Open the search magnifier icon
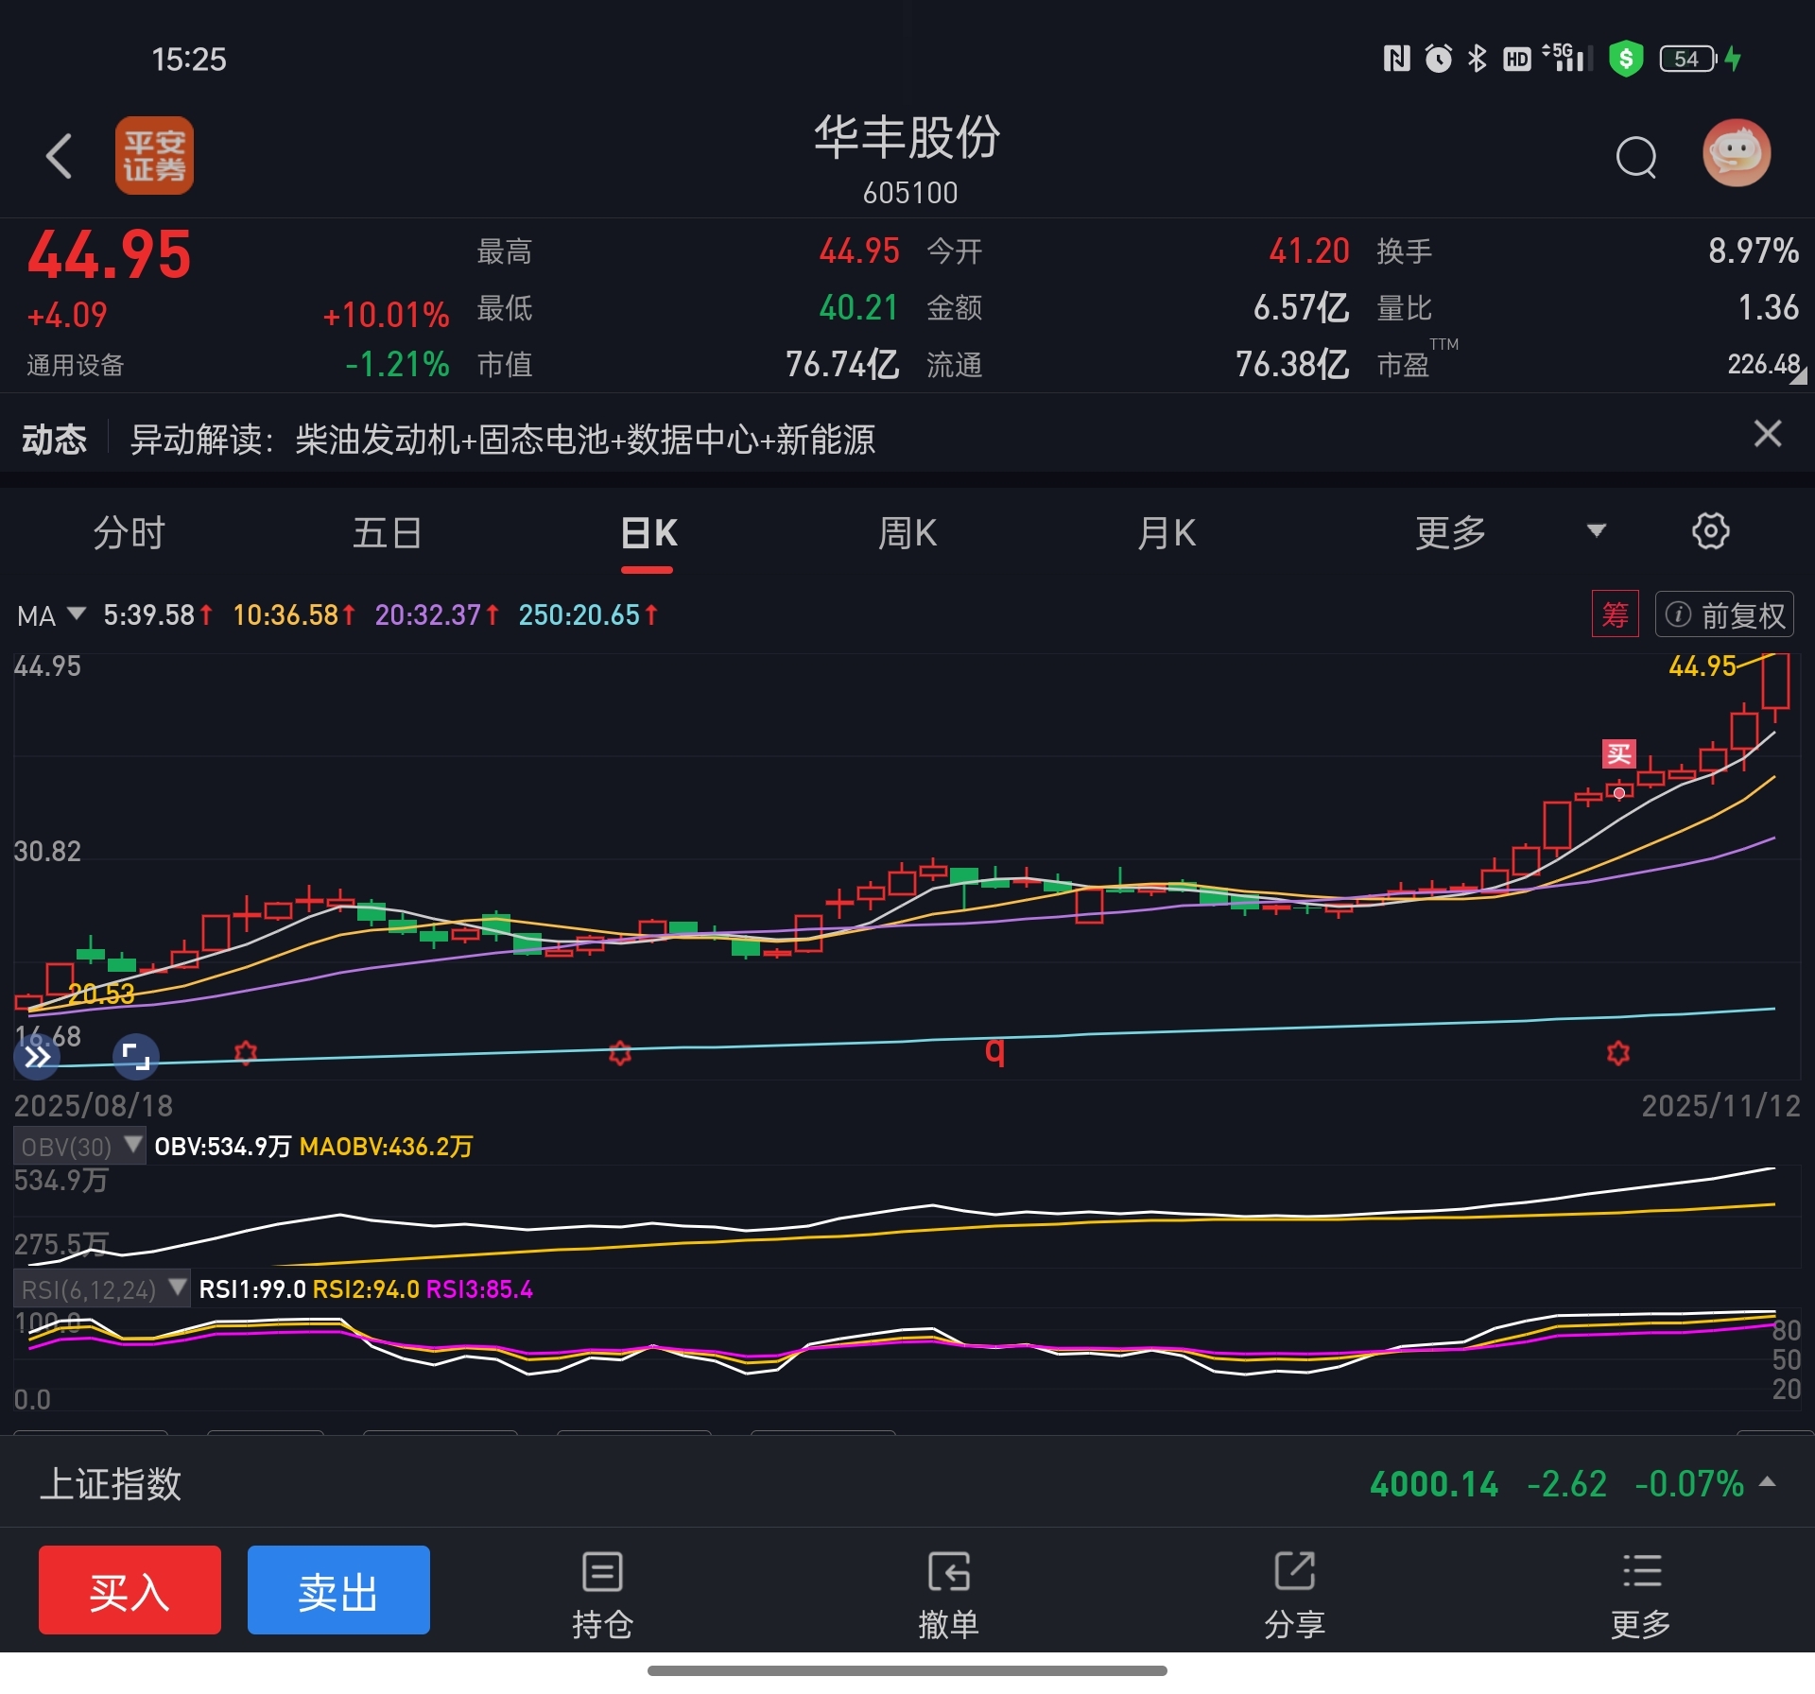Image resolution: width=1815 pixels, height=1694 pixels. [1635, 157]
